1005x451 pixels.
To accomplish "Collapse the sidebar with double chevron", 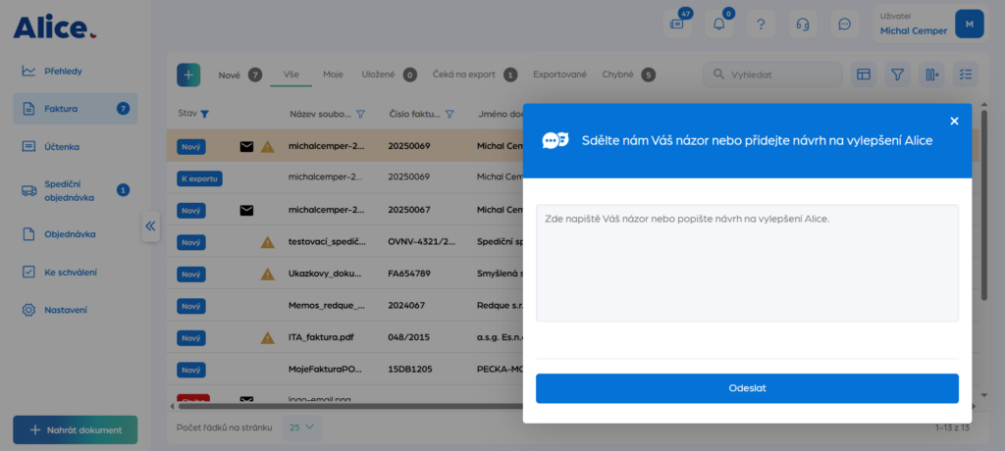I will pos(150,226).
